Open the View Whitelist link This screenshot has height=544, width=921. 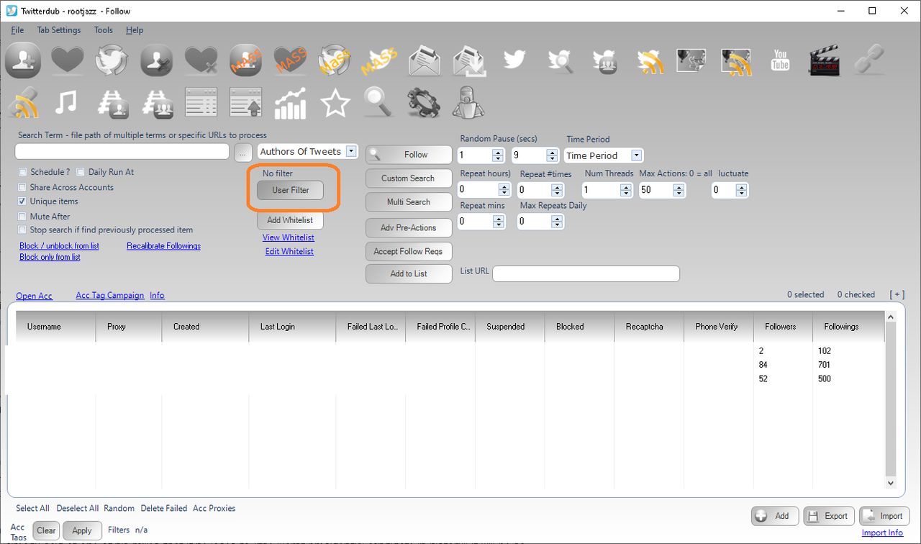[x=289, y=237]
